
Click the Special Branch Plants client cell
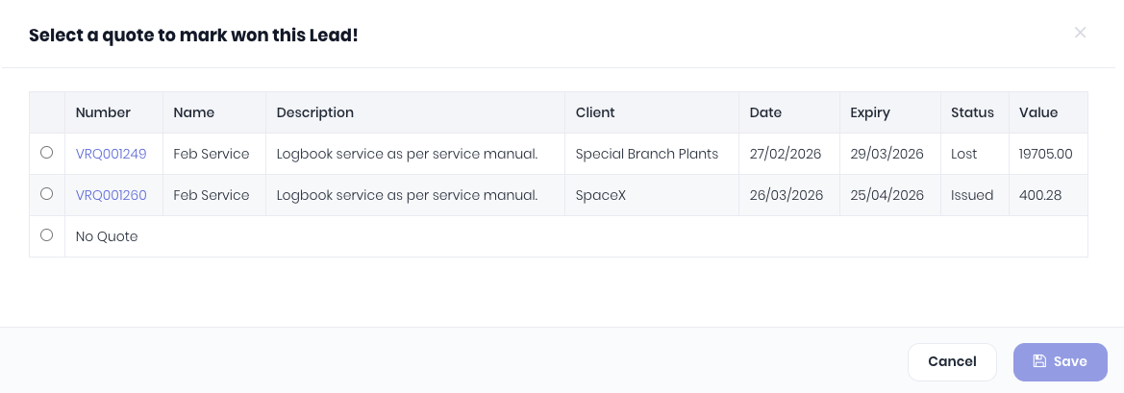(x=646, y=154)
